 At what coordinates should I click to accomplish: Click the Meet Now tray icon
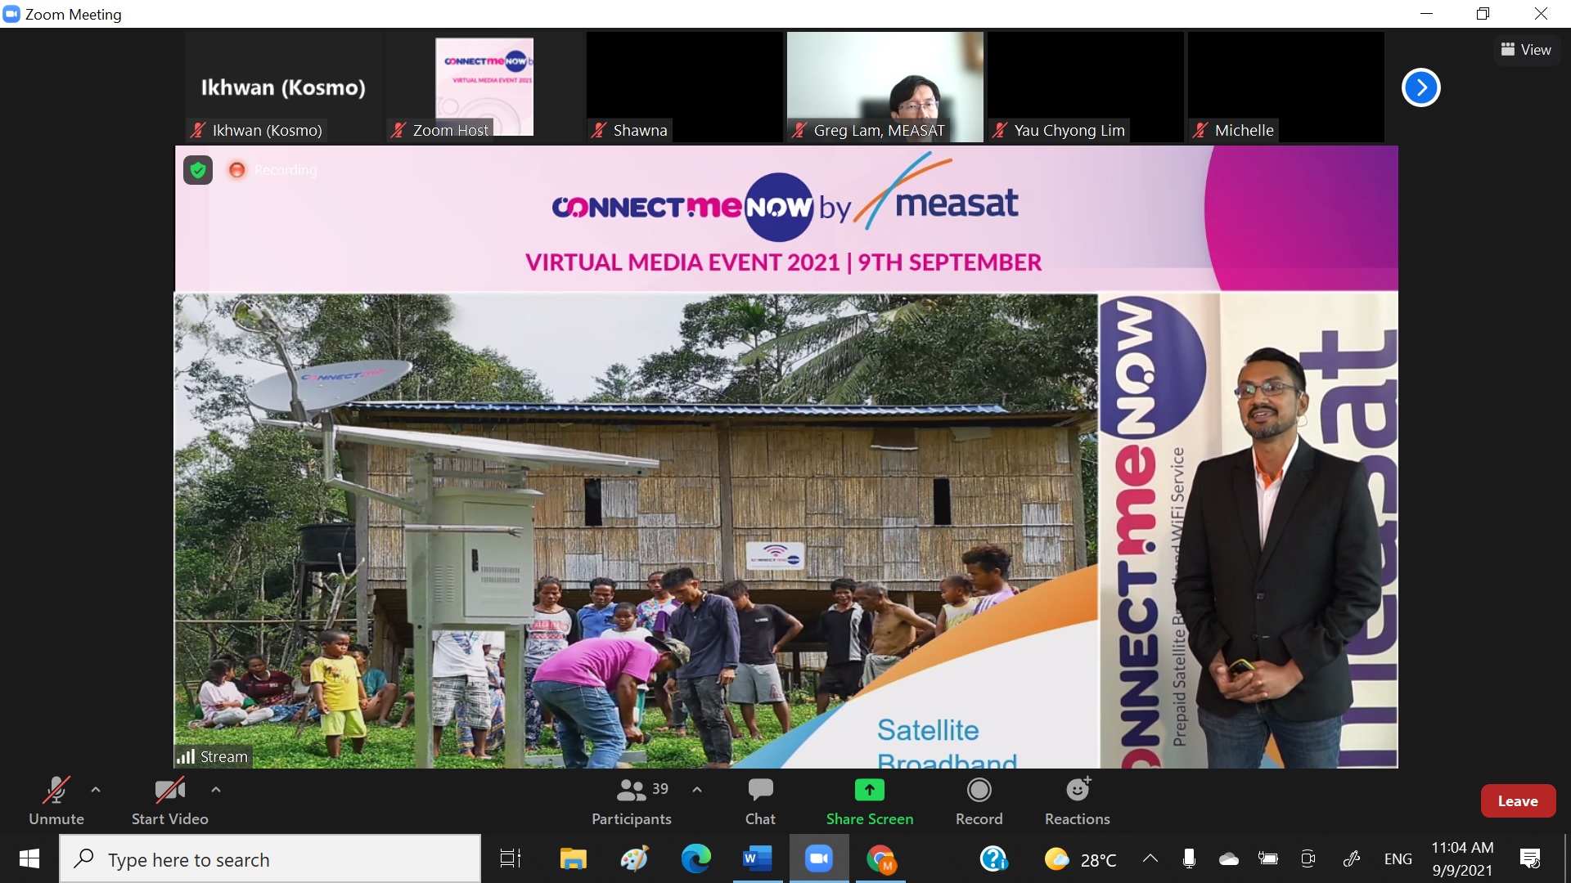(1308, 859)
